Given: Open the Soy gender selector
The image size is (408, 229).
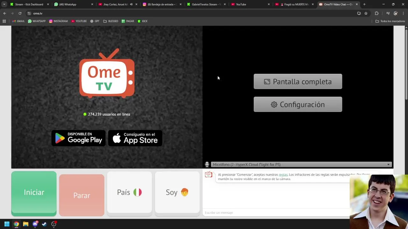Looking at the screenshot, I should coord(177,192).
